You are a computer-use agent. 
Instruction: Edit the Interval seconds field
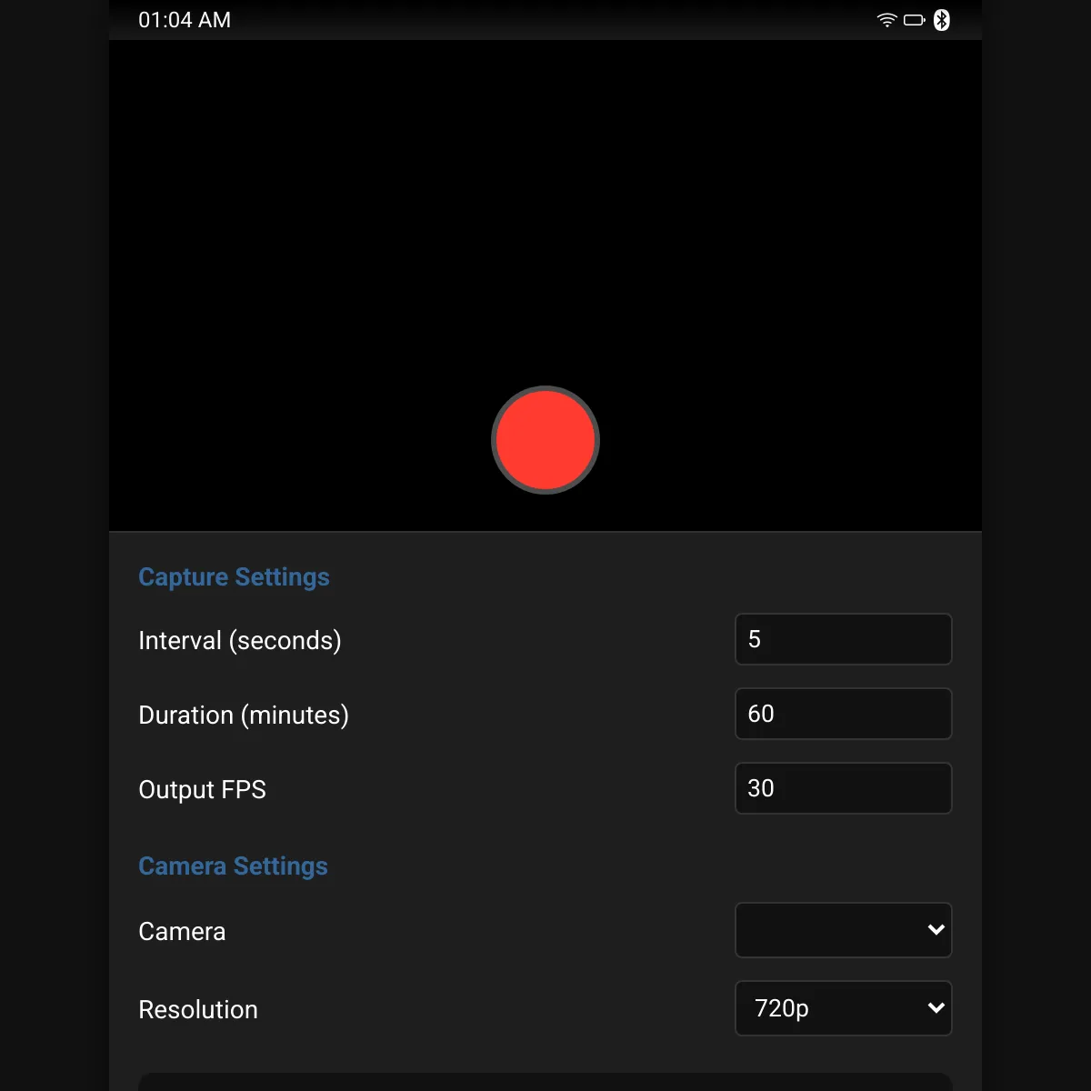[844, 639]
